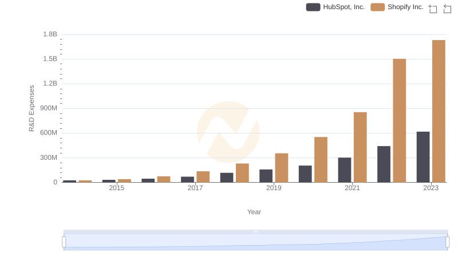Click the HubSpot bar for 2021

click(345, 170)
